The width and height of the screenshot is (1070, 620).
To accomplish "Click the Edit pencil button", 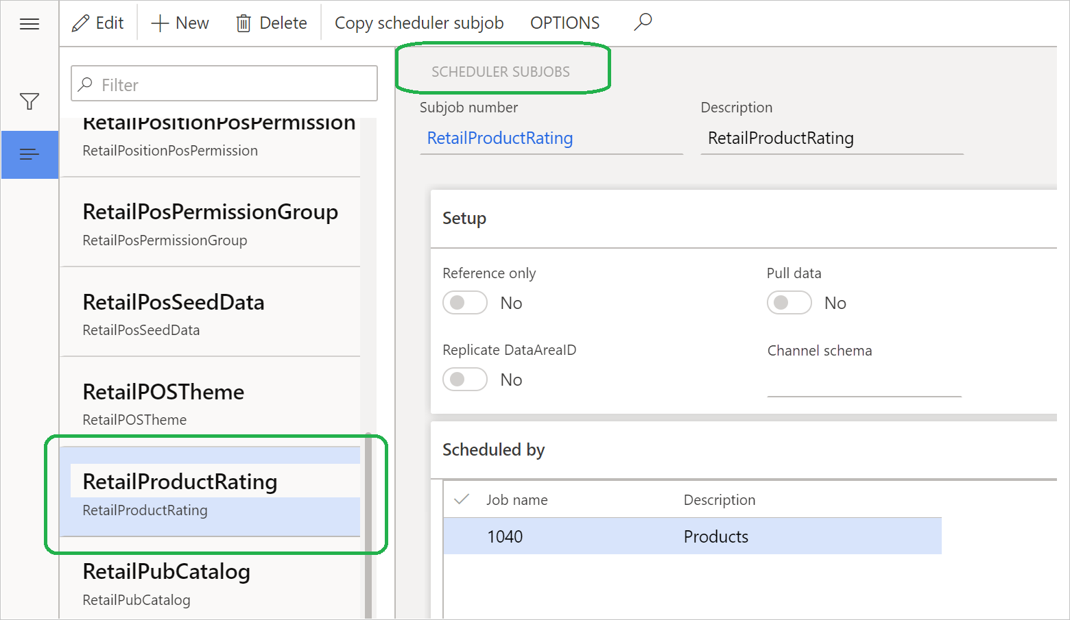I will pos(98,23).
